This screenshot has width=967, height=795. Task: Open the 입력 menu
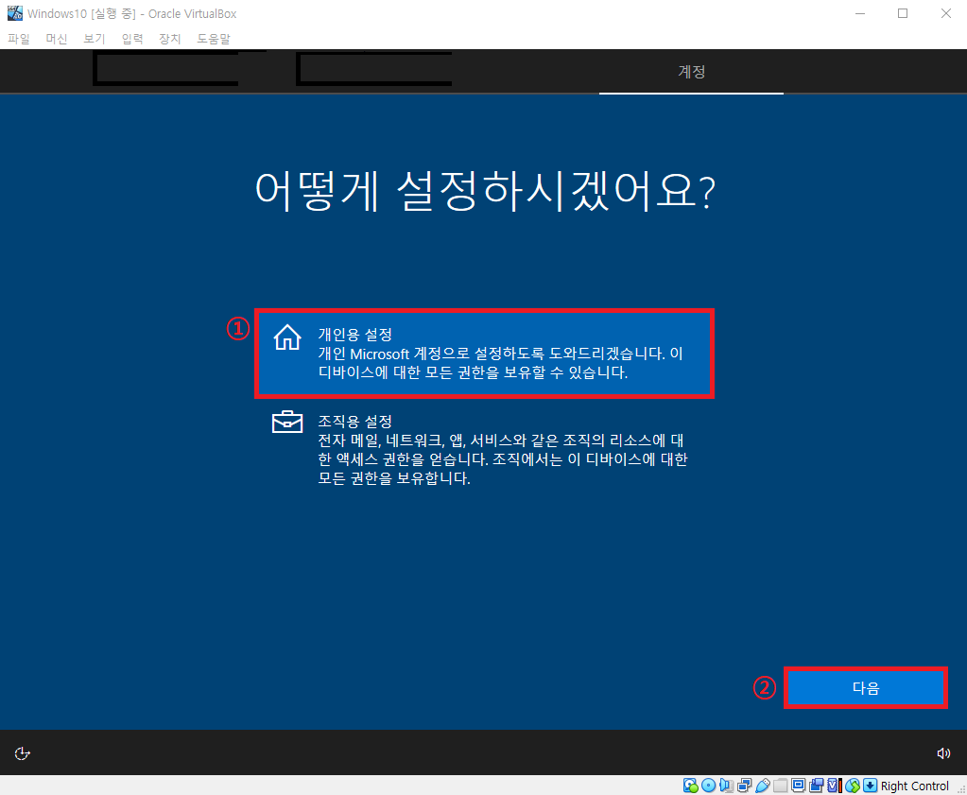click(x=132, y=38)
